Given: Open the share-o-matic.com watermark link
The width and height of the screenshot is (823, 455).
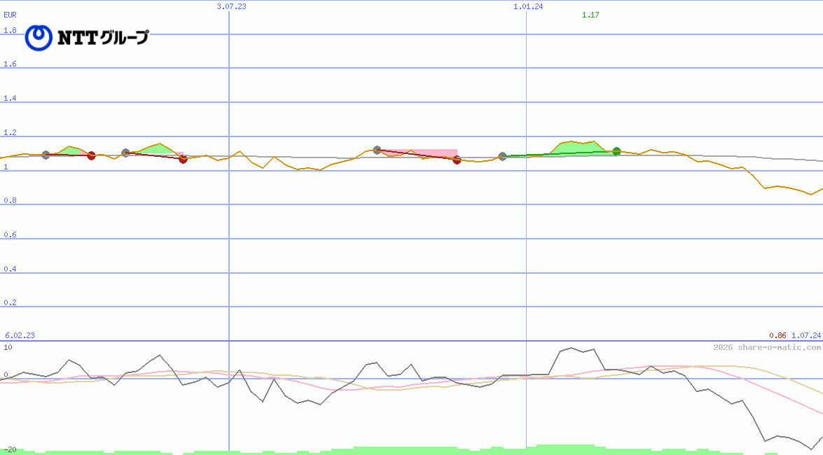Looking at the screenshot, I should 766,347.
